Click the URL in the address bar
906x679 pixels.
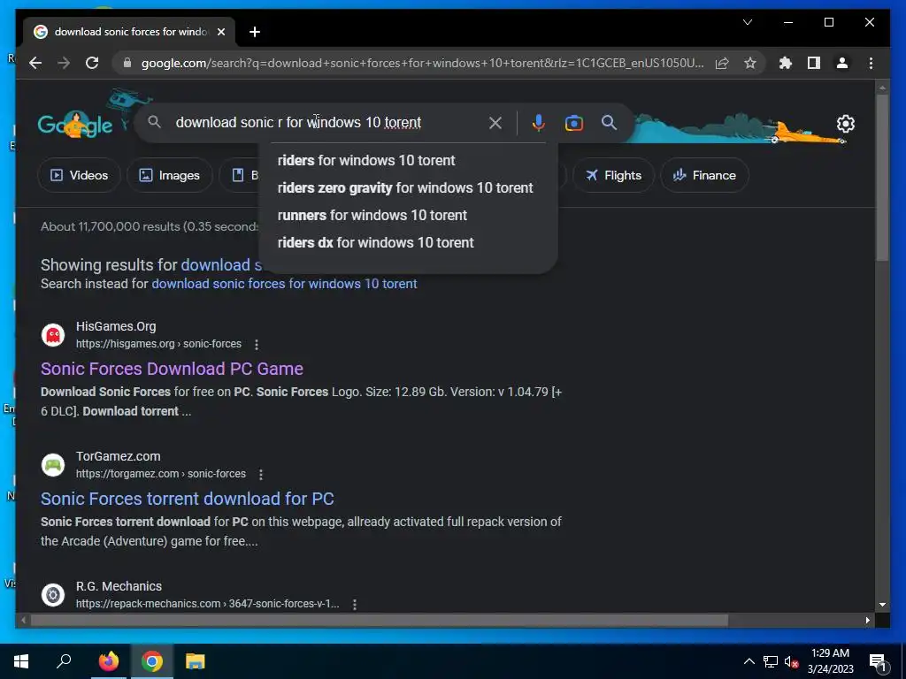[422, 63]
